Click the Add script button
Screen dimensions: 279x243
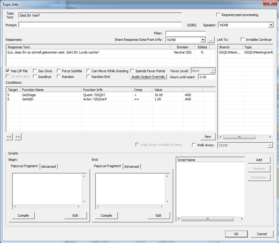(259, 160)
